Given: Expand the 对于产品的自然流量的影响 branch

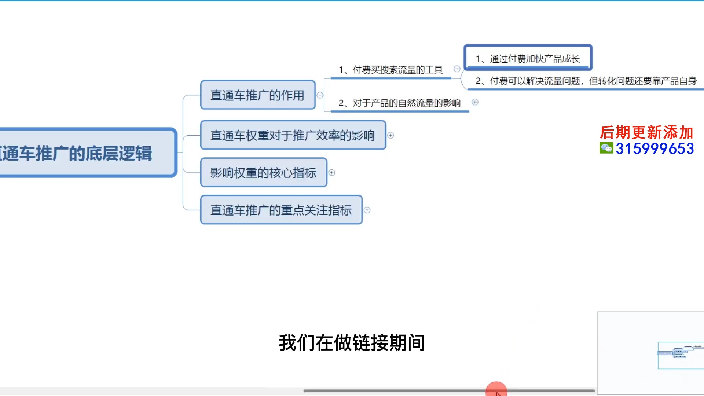Looking at the screenshot, I should [475, 102].
